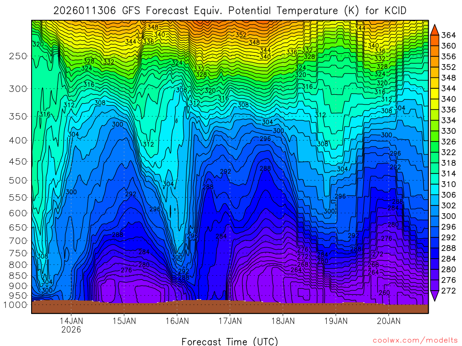Click the 'Forecast Time (UTC)' axis title
Image resolution: width=462 pixels, height=346 pixels.
[x=230, y=341]
